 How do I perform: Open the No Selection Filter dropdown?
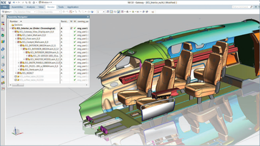click(25, 12)
